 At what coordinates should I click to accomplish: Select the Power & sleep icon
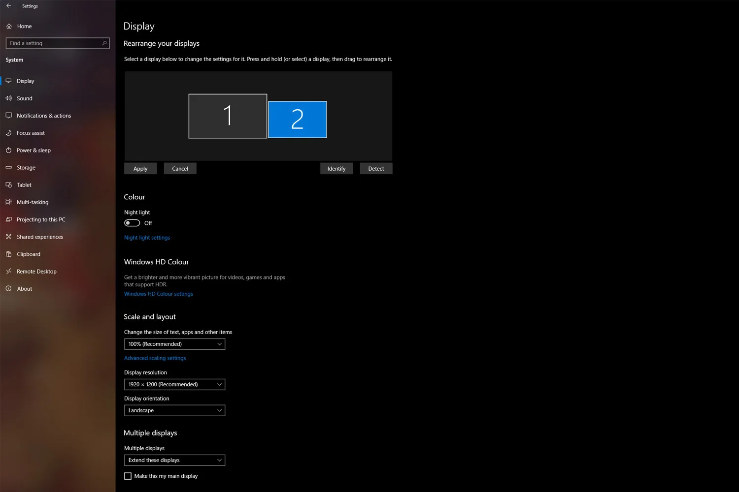coord(9,150)
